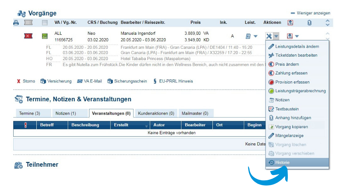
Task: Click the ticket icon in header row
Action: (28, 23)
